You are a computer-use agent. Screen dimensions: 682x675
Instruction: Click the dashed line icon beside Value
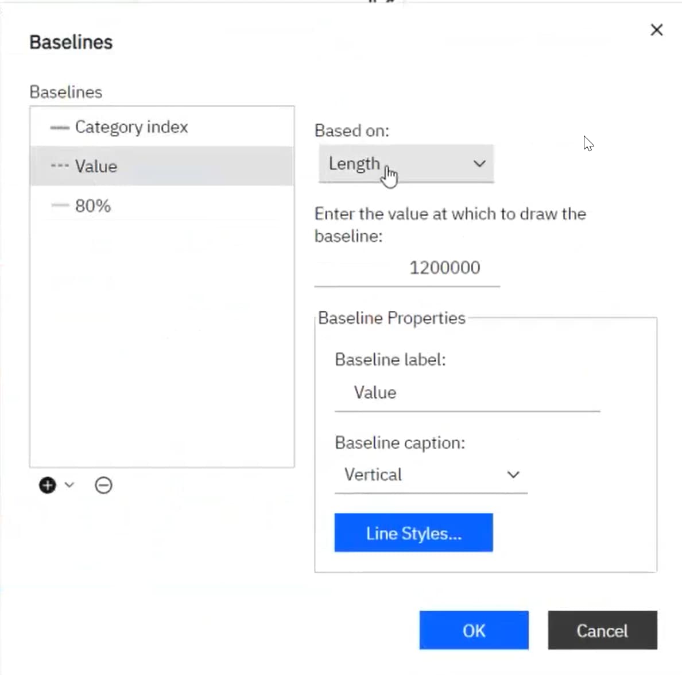(59, 167)
